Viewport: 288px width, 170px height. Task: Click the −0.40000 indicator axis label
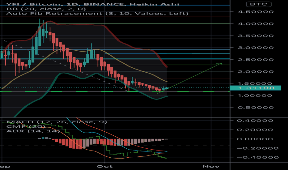258,158
